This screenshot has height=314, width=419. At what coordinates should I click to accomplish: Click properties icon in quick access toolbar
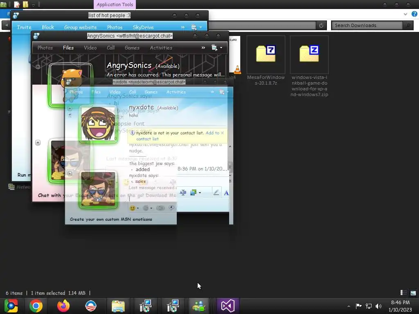pos(16,4)
